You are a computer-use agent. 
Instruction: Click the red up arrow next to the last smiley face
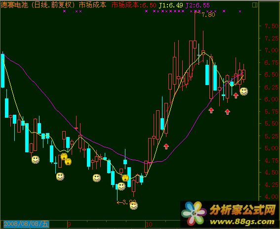(x=236, y=95)
